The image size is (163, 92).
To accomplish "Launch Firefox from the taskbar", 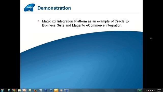I will [x=35, y=90].
